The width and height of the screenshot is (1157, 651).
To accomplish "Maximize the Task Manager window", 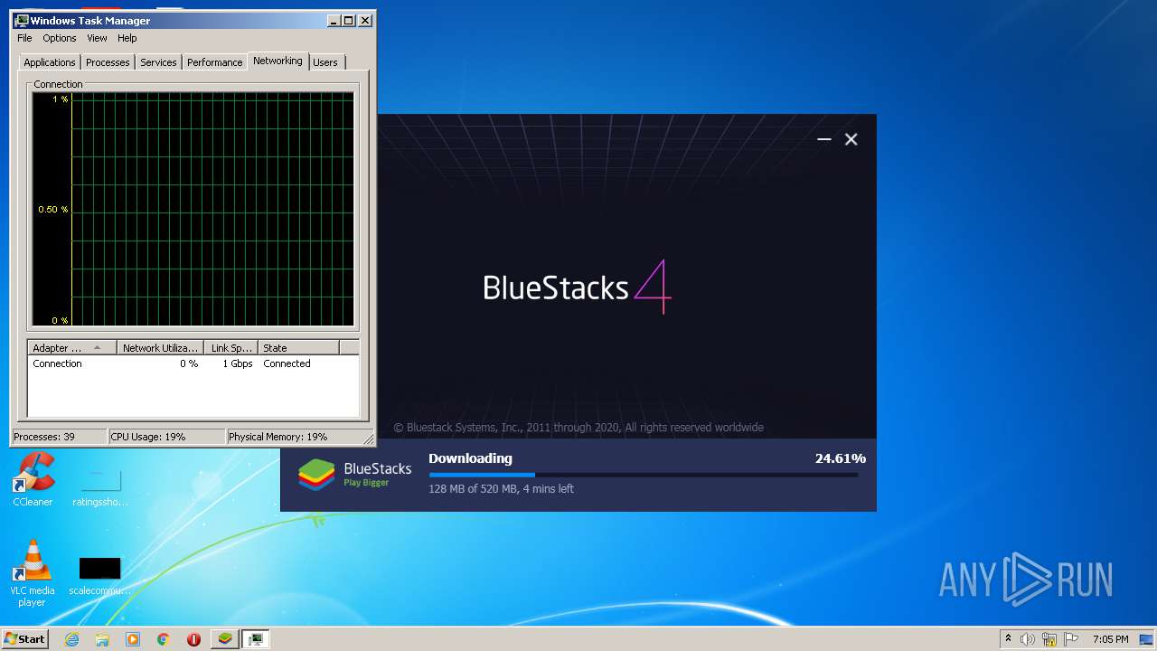I will point(349,20).
